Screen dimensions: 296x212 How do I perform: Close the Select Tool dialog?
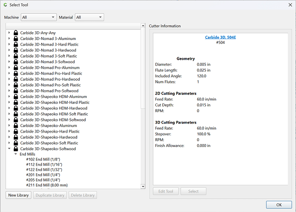tap(290, 5)
